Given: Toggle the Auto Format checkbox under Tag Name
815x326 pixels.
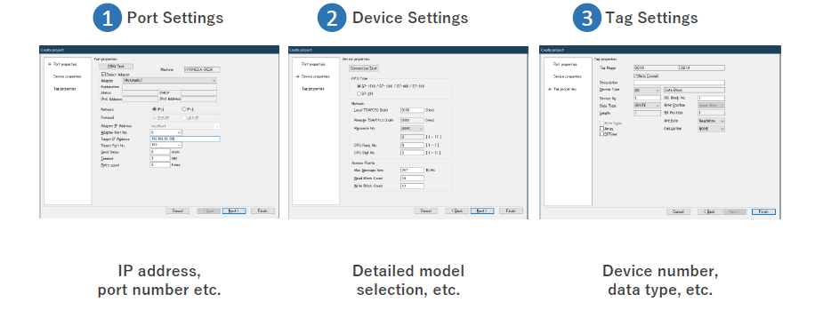Looking at the screenshot, I should tap(635, 76).
